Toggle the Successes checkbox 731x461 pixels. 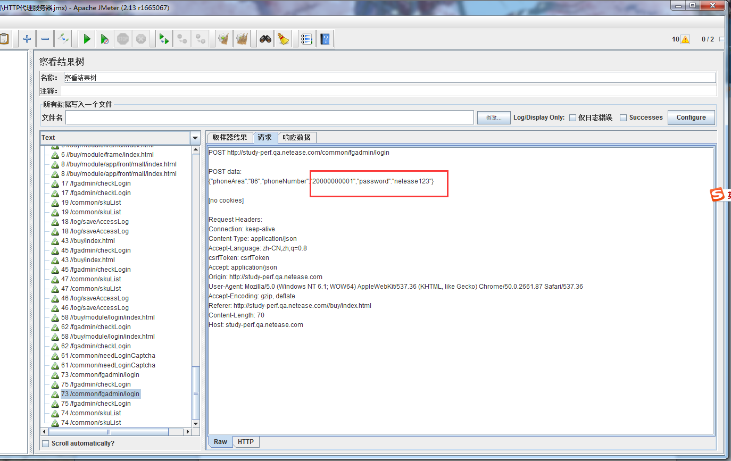[x=624, y=118]
